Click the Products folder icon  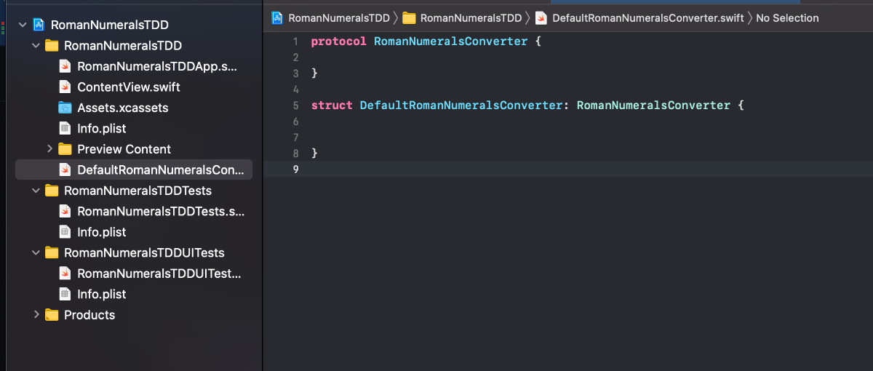pyautogui.click(x=52, y=315)
